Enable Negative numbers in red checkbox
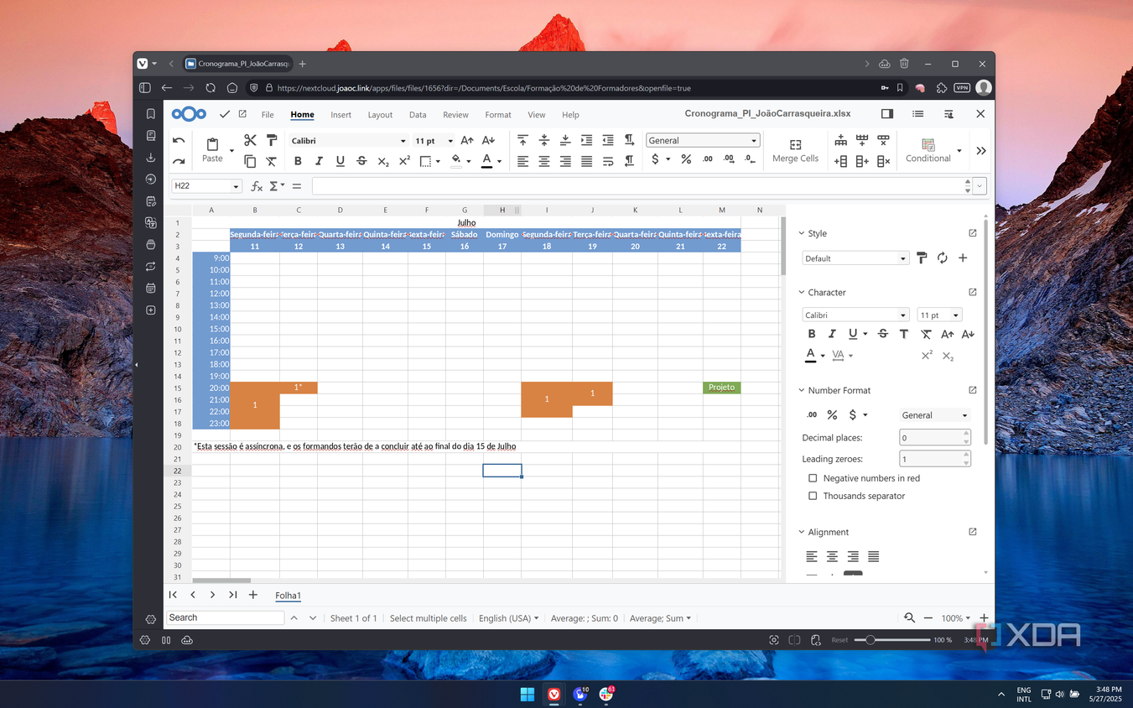Screen dimensions: 1133x708 pyautogui.click(x=813, y=478)
